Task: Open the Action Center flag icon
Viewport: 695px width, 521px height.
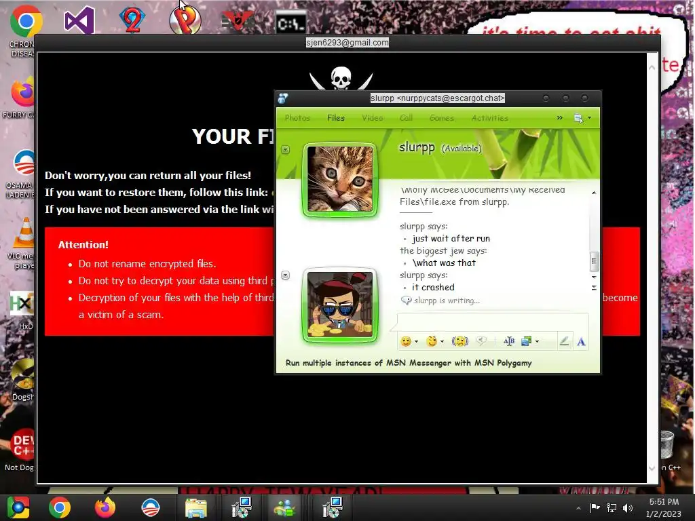Action: coord(595,507)
